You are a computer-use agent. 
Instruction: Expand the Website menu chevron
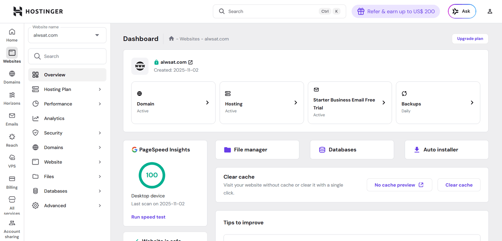100,162
